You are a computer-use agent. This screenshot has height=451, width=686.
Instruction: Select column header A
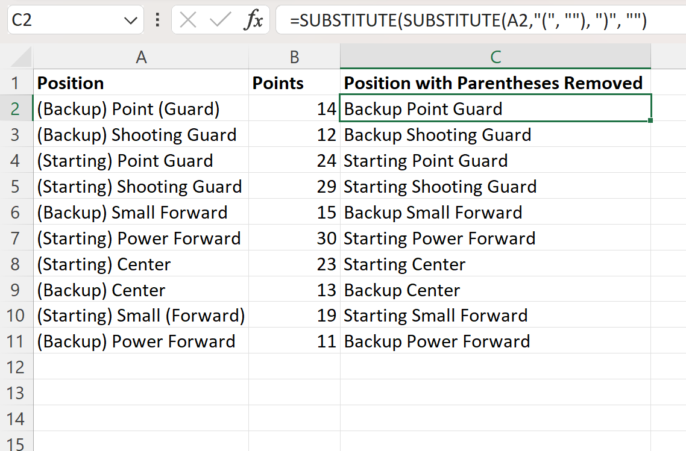click(x=141, y=57)
